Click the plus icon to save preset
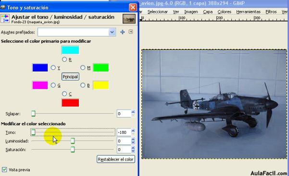The height and width of the screenshot is (176, 289). coord(123,32)
